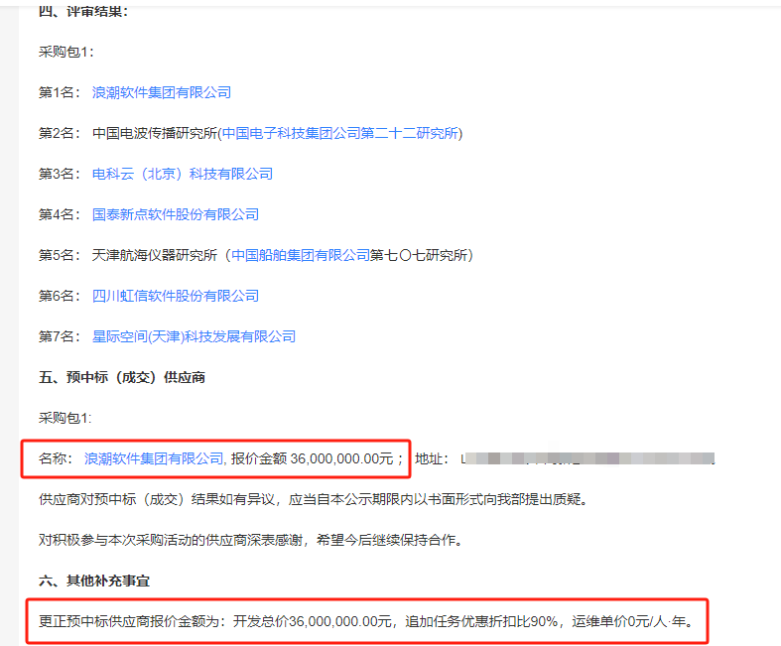Open 电科云（北京）科技有限公司 link

tap(183, 174)
